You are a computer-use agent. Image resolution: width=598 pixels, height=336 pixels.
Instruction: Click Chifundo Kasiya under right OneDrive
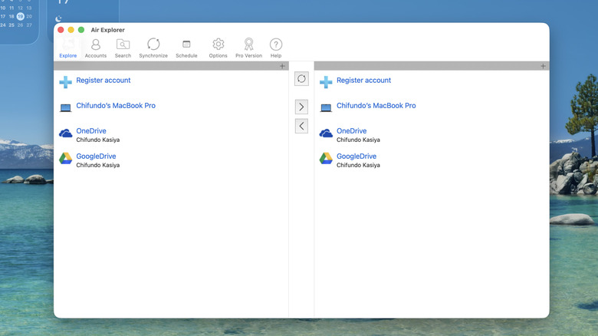tap(359, 140)
